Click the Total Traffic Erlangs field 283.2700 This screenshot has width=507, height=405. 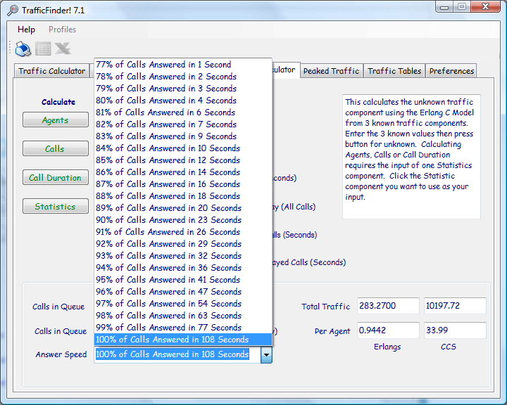388,306
